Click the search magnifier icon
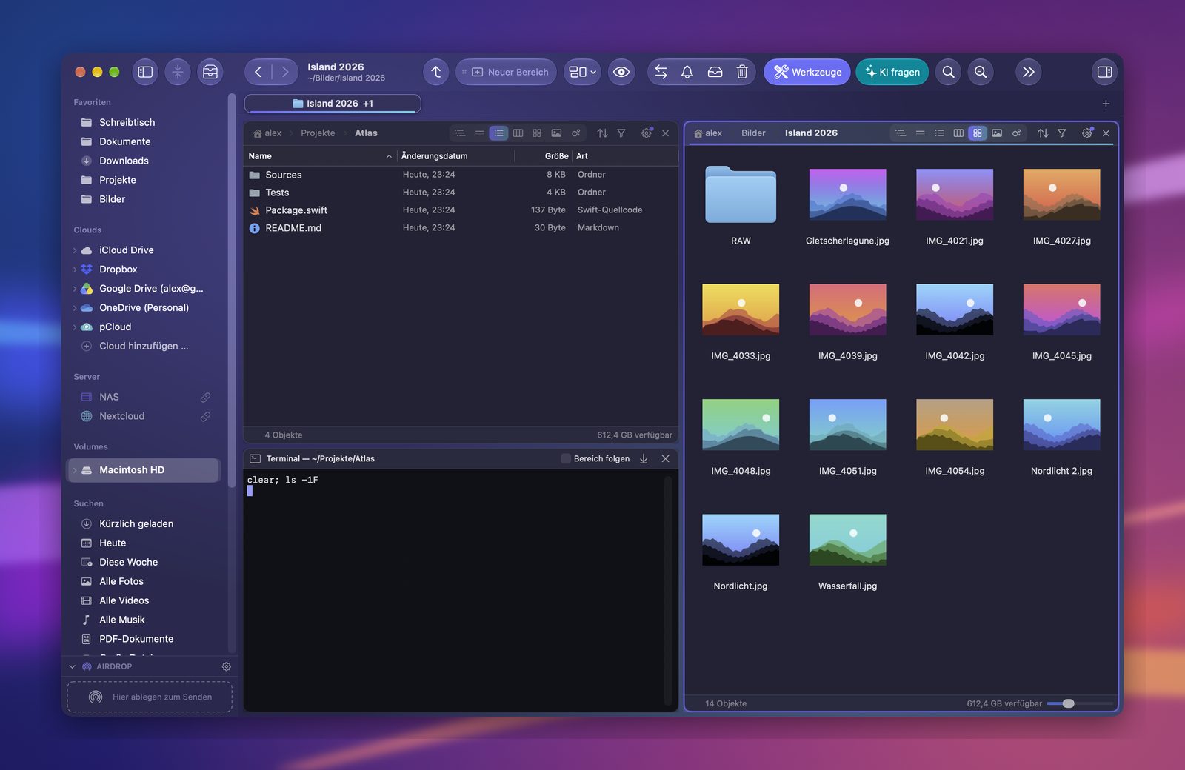The image size is (1185, 770). (948, 72)
